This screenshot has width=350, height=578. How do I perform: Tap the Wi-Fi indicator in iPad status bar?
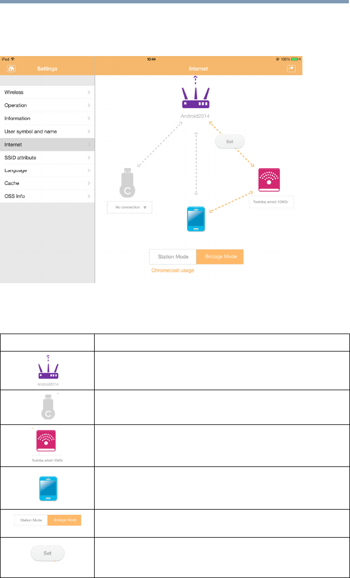[13, 59]
